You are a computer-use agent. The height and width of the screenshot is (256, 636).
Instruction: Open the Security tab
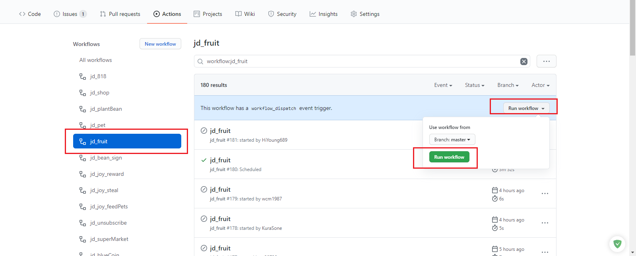tap(282, 14)
